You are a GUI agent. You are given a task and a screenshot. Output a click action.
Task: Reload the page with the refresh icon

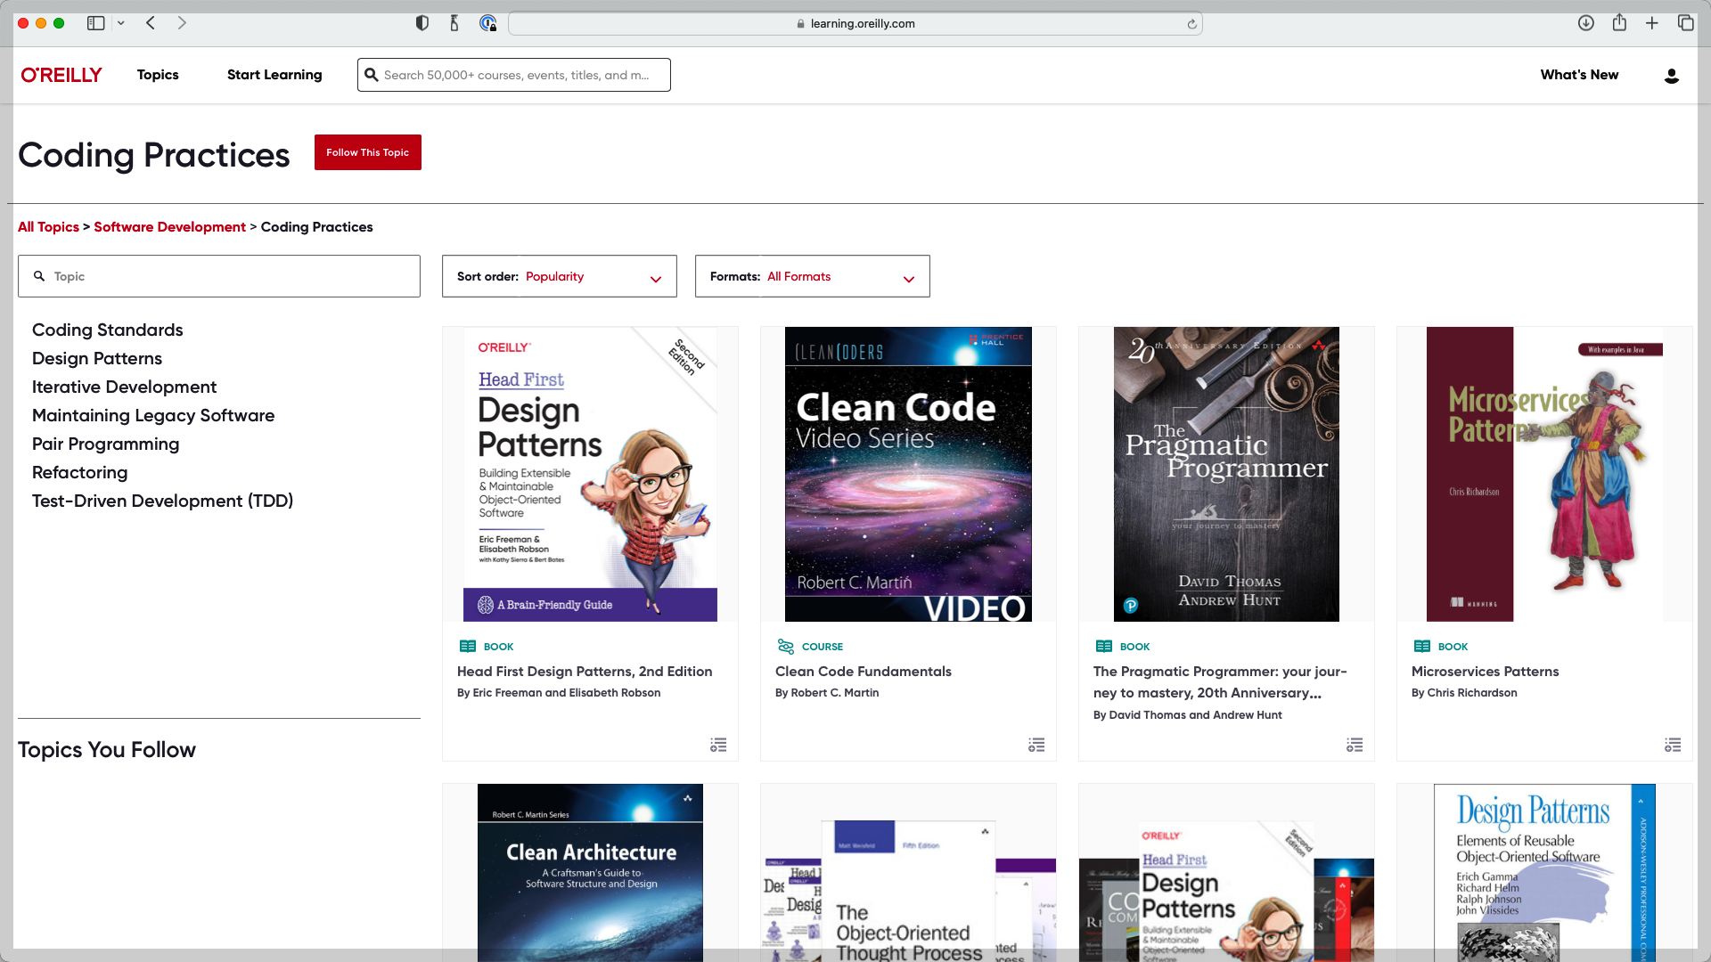(1191, 24)
